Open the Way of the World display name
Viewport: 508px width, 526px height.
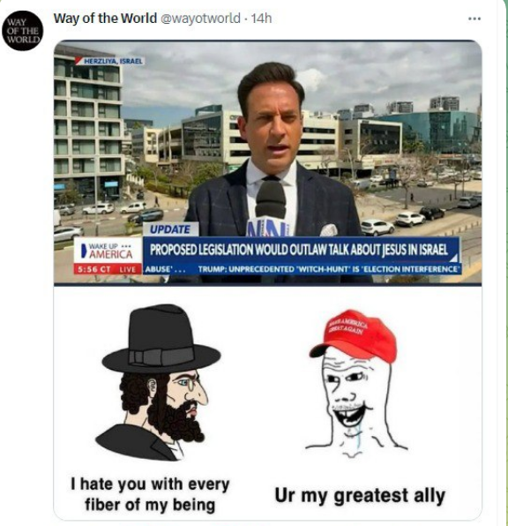105,19
